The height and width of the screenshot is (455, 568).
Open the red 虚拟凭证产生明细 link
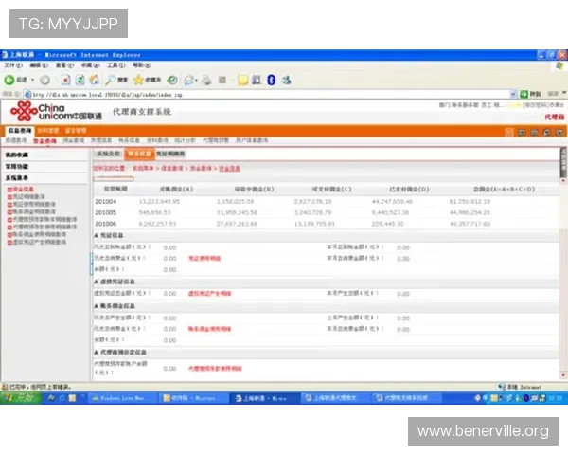209,294
